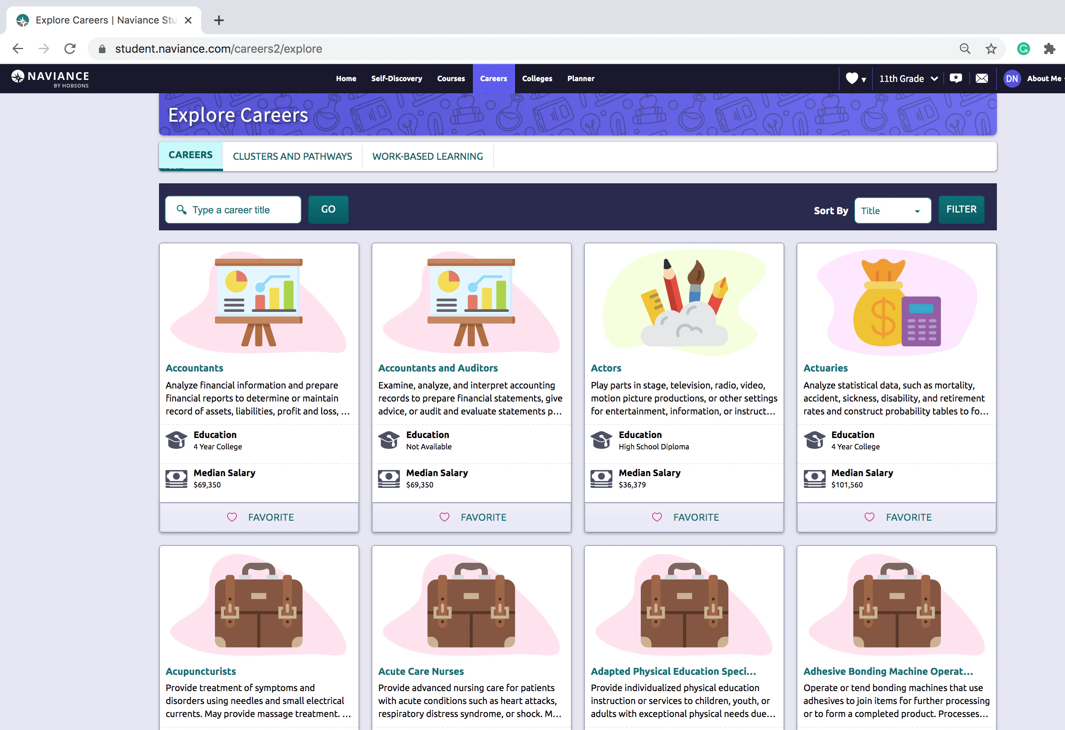Click the search magnifier inside the career search box
The image size is (1065, 730).
[x=181, y=209]
